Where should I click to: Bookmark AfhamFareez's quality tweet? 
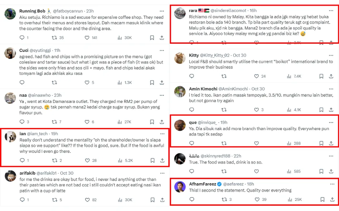[322, 199]
